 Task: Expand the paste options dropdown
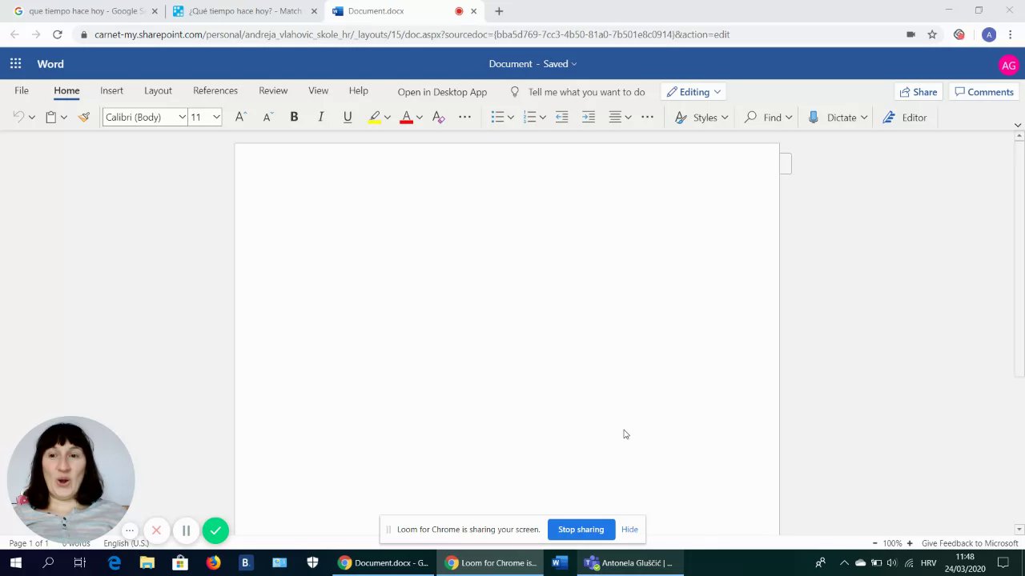63,118
